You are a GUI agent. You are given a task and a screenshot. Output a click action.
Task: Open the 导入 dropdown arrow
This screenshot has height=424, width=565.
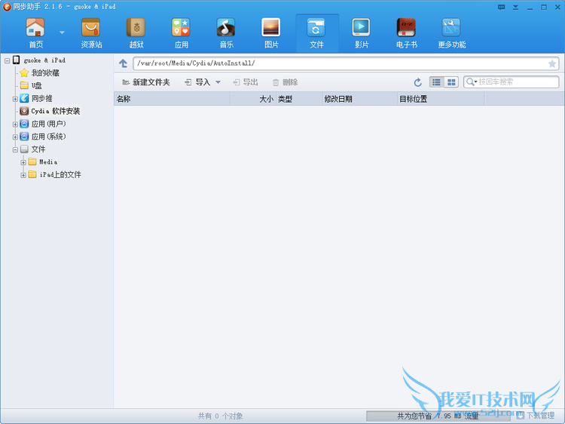pyautogui.click(x=218, y=82)
